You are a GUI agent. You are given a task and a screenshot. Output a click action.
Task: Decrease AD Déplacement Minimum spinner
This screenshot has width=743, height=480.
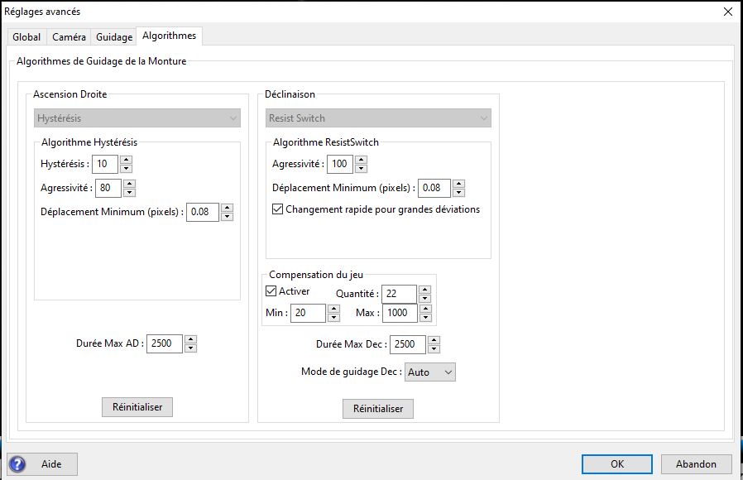(227, 217)
